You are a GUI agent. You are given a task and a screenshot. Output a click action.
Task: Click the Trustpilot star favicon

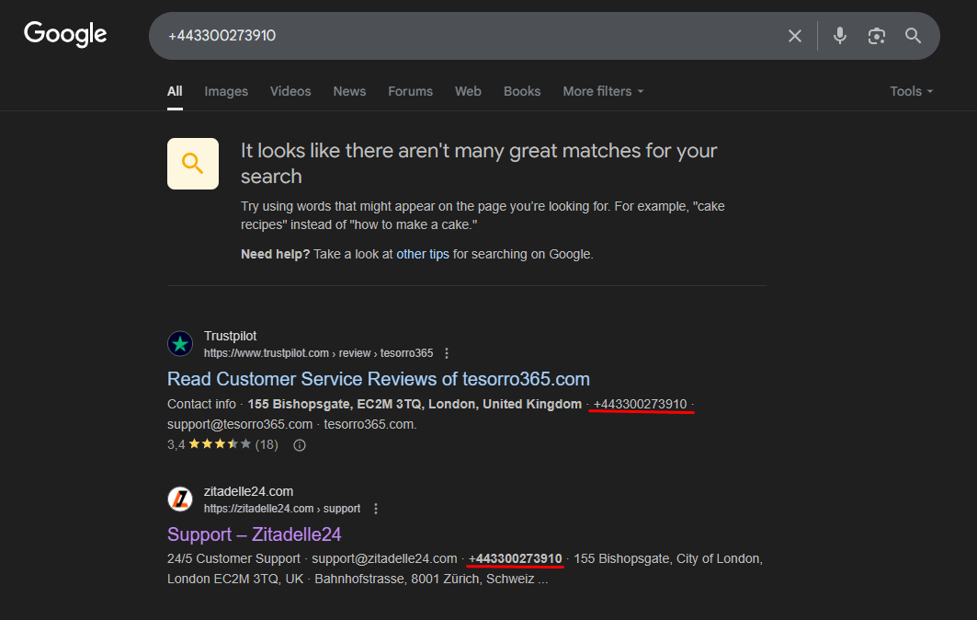(180, 344)
